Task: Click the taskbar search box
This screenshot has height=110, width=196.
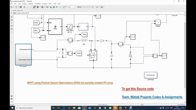Action: coord(33,108)
